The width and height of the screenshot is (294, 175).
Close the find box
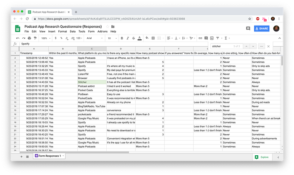point(268,46)
